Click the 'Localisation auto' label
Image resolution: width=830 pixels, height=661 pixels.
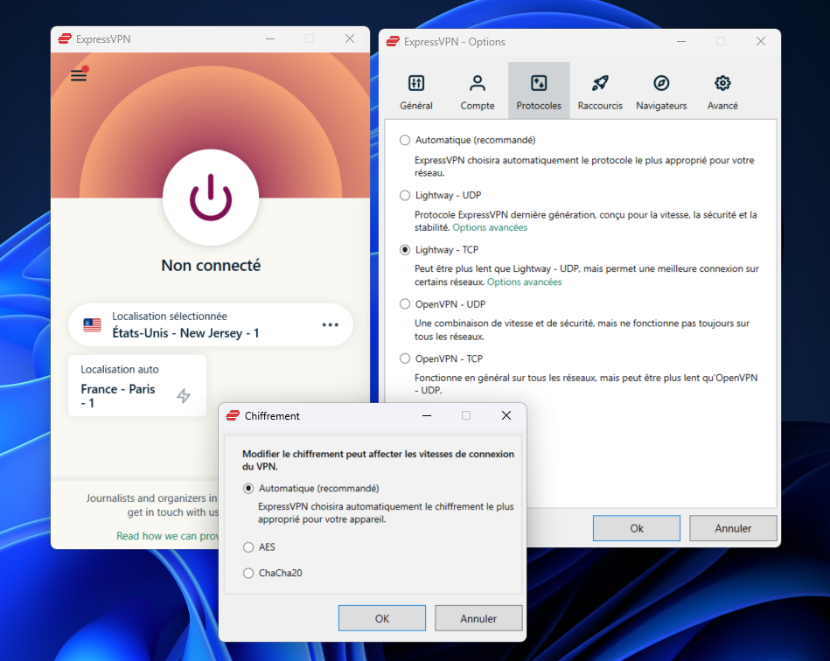(120, 369)
